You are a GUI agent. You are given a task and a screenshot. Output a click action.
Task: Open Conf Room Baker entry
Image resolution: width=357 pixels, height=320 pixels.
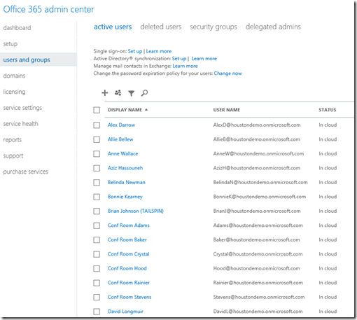click(x=127, y=240)
